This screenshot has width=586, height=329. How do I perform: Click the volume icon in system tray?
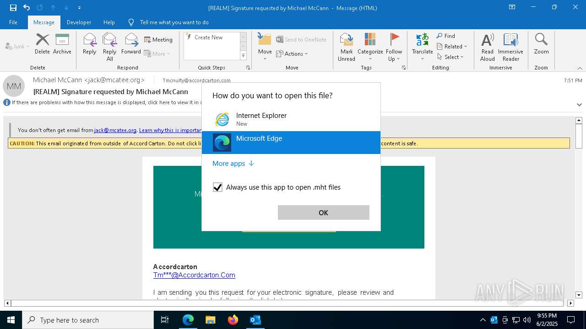(x=527, y=320)
